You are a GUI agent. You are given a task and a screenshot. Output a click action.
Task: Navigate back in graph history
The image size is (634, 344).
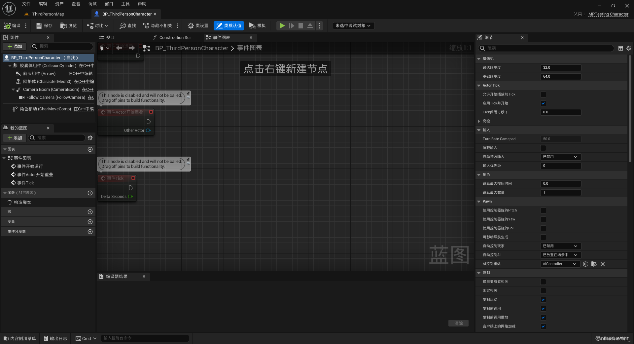[x=119, y=48]
